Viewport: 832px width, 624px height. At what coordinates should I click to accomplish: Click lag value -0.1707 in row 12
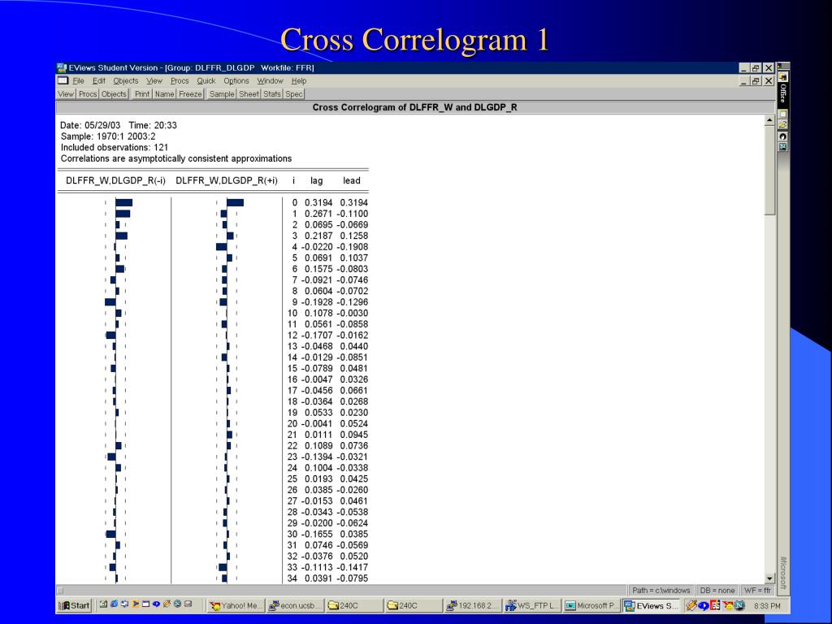click(317, 336)
